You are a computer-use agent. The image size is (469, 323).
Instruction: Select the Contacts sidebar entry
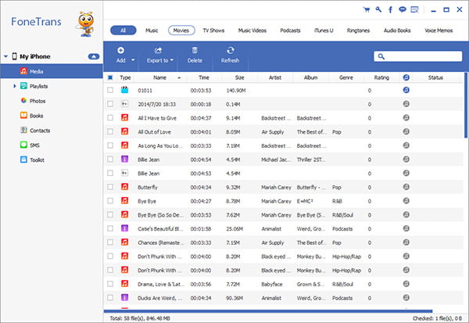click(40, 131)
